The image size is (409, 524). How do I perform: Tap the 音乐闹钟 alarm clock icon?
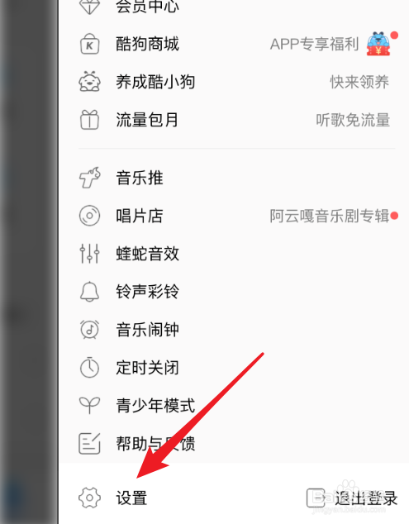89,330
